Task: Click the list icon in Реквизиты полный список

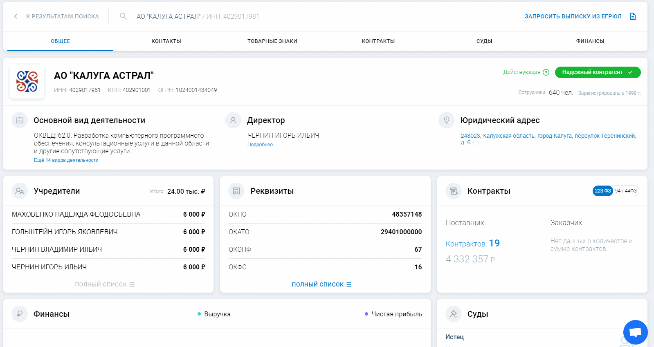Action: pyautogui.click(x=348, y=284)
